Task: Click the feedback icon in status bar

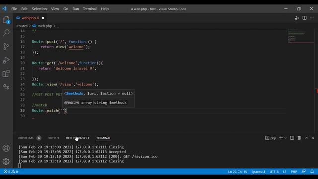Action: 304,171
